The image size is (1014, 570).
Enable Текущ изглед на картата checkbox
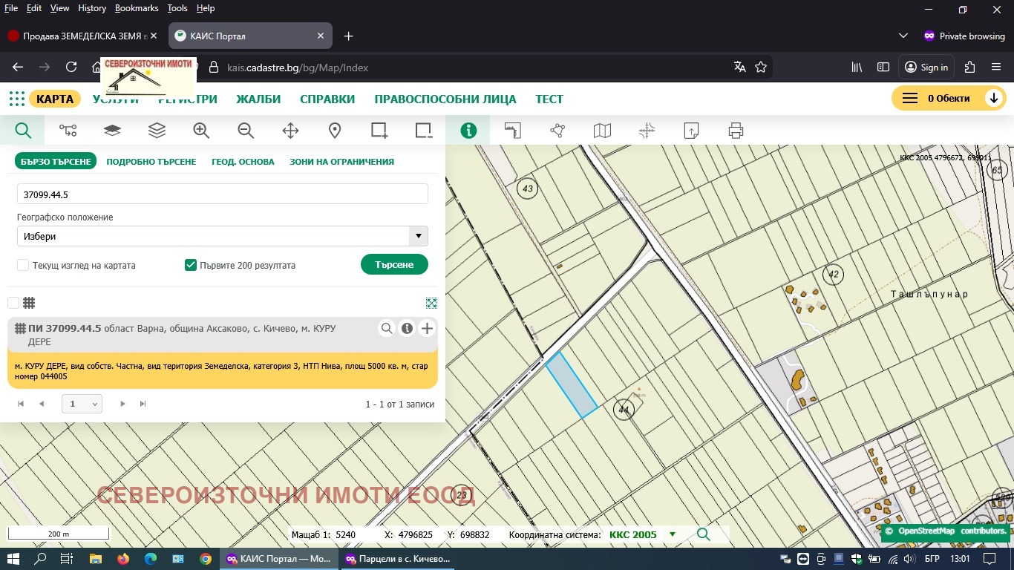[23, 265]
